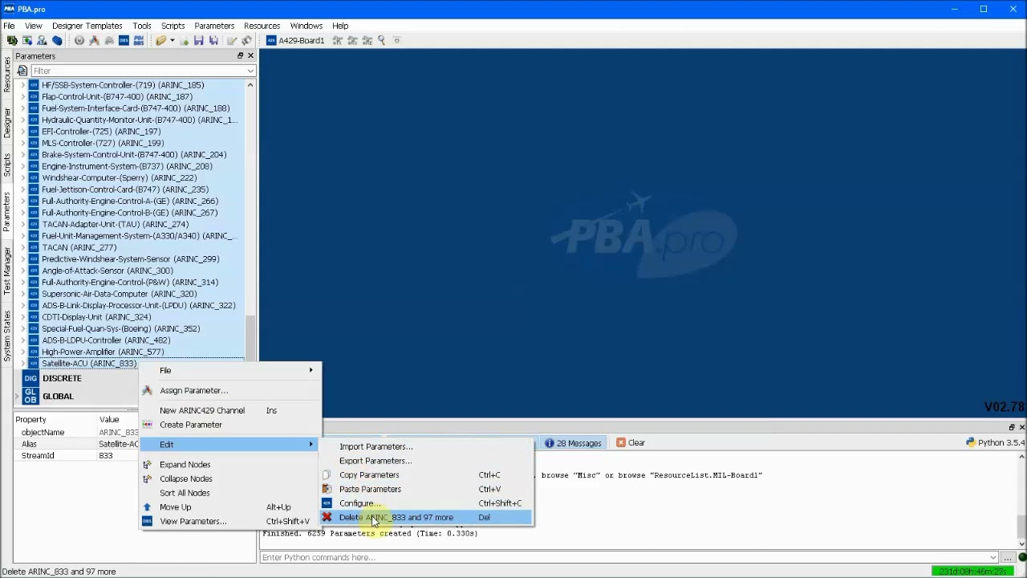
Task: Click the second toolbar icon with green arrow
Action: [x=27, y=40]
